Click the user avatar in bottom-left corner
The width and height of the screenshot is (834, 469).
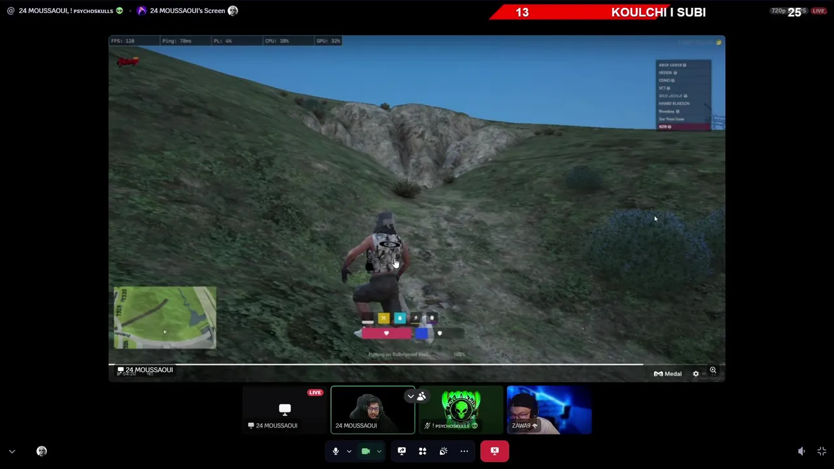click(42, 451)
